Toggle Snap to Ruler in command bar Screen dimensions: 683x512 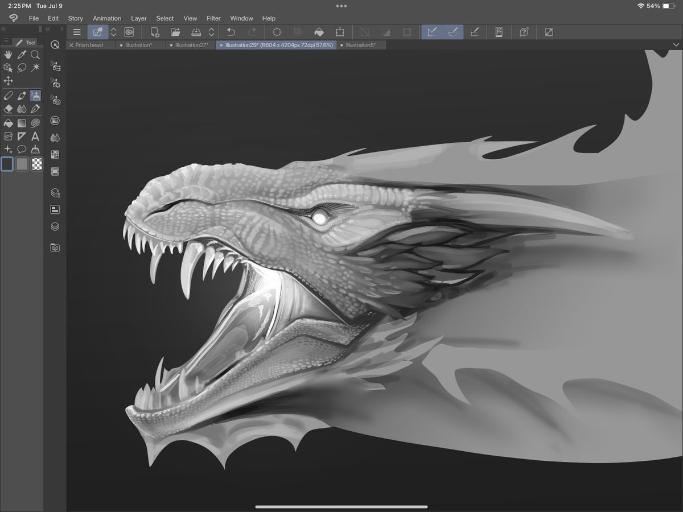coord(431,32)
